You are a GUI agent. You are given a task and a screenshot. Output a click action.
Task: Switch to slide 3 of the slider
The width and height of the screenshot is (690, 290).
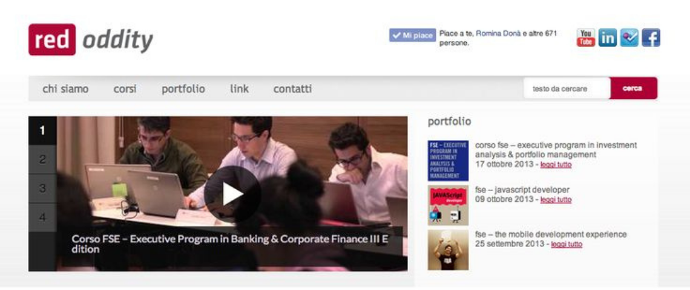pyautogui.click(x=42, y=188)
